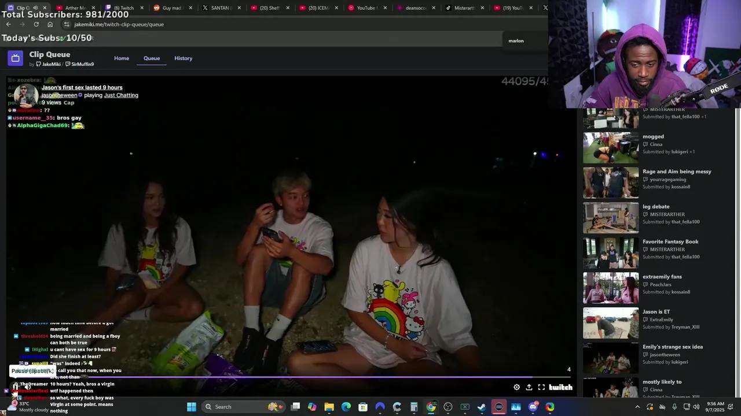Image resolution: width=741 pixels, height=416 pixels.
Task: Click the site info icon in address bar
Action: click(67, 24)
